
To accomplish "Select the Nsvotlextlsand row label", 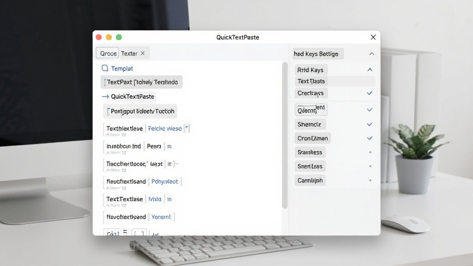I will click(x=126, y=217).
